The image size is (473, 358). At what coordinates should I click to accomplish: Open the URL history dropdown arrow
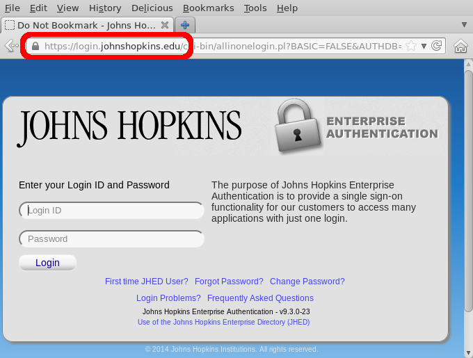pyautogui.click(x=424, y=46)
